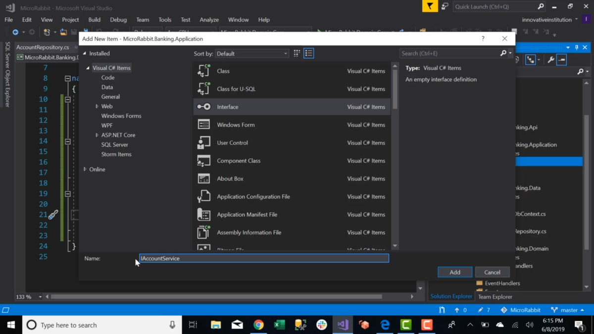
Task: Collapse the Visual C# Items node
Action: click(88, 68)
